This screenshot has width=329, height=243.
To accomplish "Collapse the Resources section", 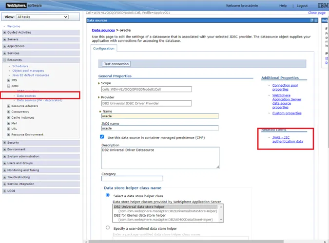I will click(x=4, y=60).
